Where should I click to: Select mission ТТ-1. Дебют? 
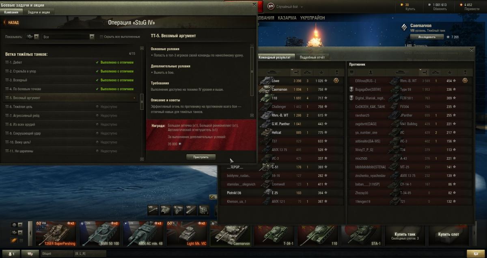coord(70,62)
